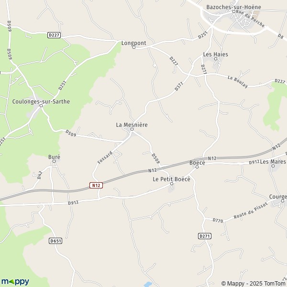This screenshot has height=287, width=287.
Task: Click Rue du Perche street label
Action: coord(250,19)
